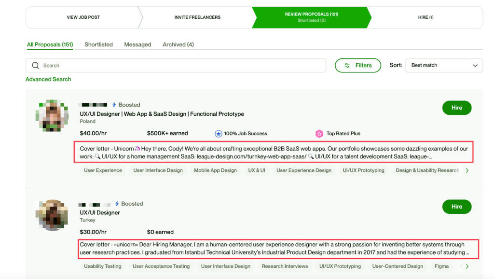Click the Boosted lightning icon for Turkey freelancer
Viewport: 494px width, 279px height.
click(117, 204)
